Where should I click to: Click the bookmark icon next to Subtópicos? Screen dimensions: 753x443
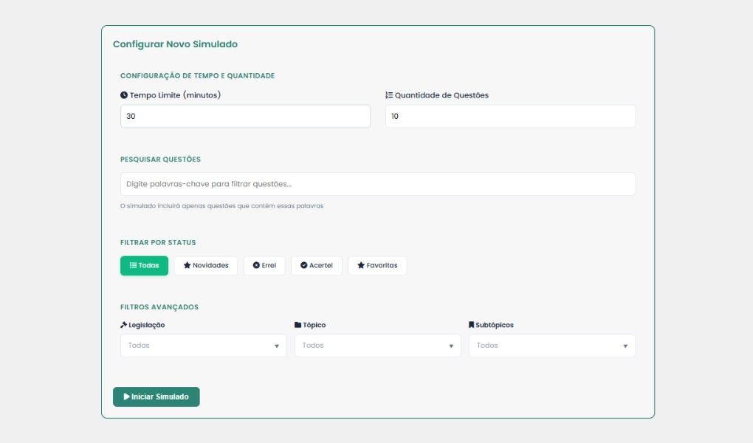tap(472, 325)
